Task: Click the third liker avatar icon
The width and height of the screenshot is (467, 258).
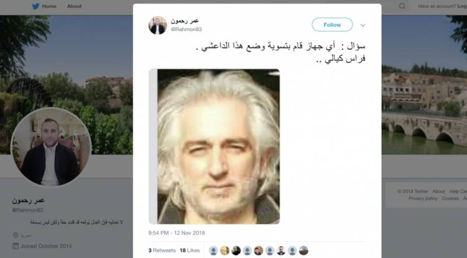Action: (x=236, y=251)
